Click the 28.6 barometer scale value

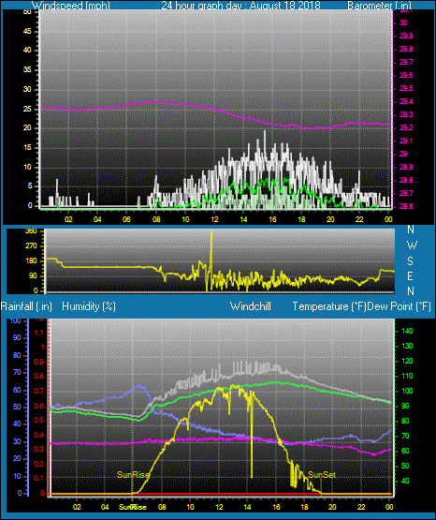[x=406, y=206]
